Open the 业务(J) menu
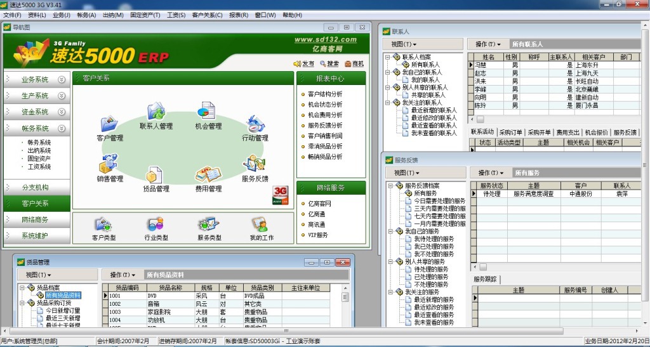 [62, 15]
